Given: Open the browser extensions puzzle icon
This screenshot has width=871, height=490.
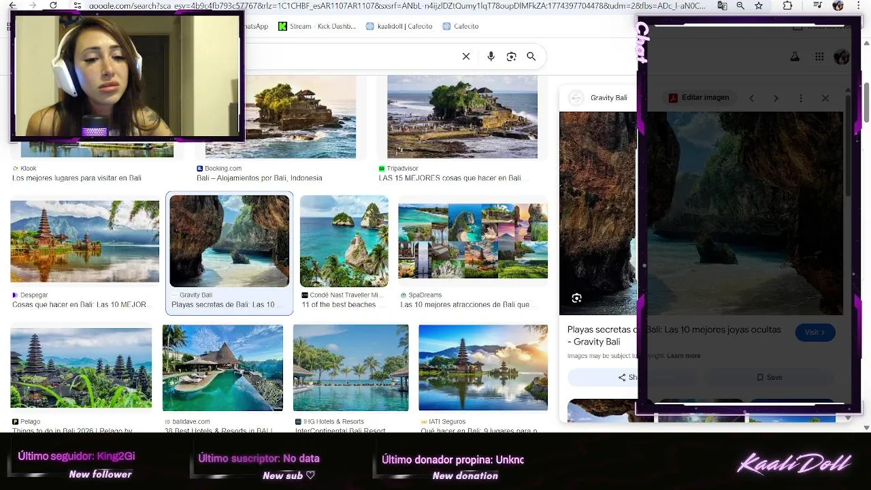Looking at the screenshot, I should pyautogui.click(x=787, y=5).
